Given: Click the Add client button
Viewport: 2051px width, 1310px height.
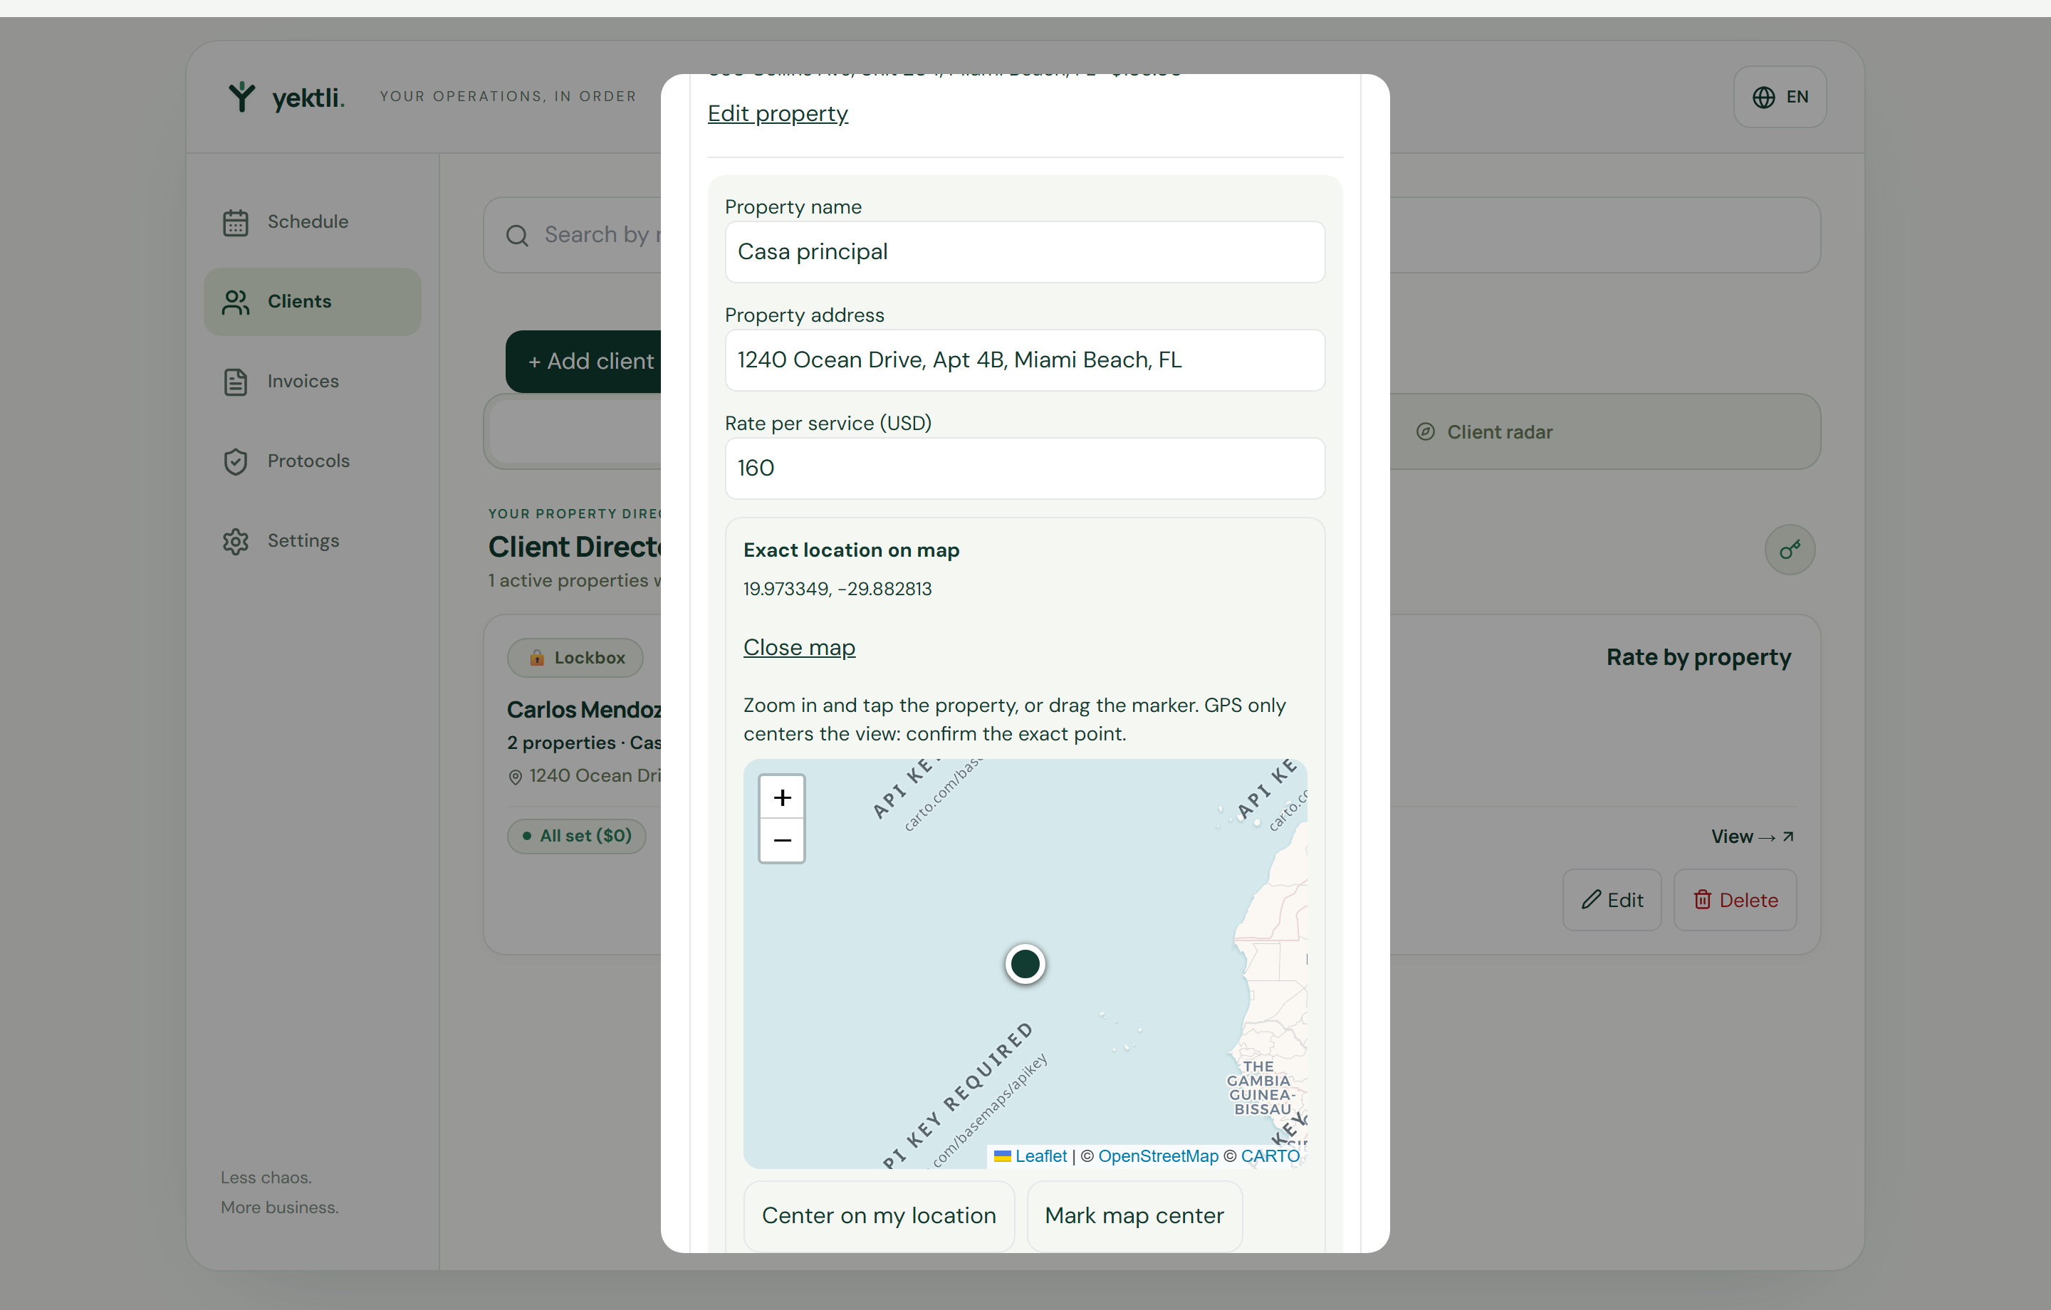Looking at the screenshot, I should click(584, 361).
